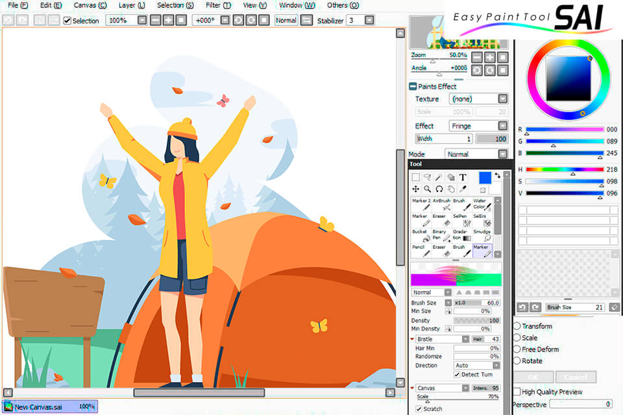This screenshot has width=623, height=415.
Task: Open the Layer menu
Action: tap(132, 5)
